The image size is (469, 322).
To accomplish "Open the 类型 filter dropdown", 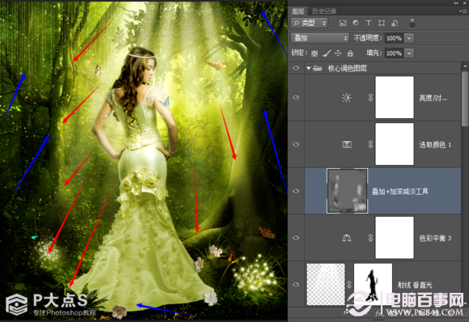I will tap(309, 23).
